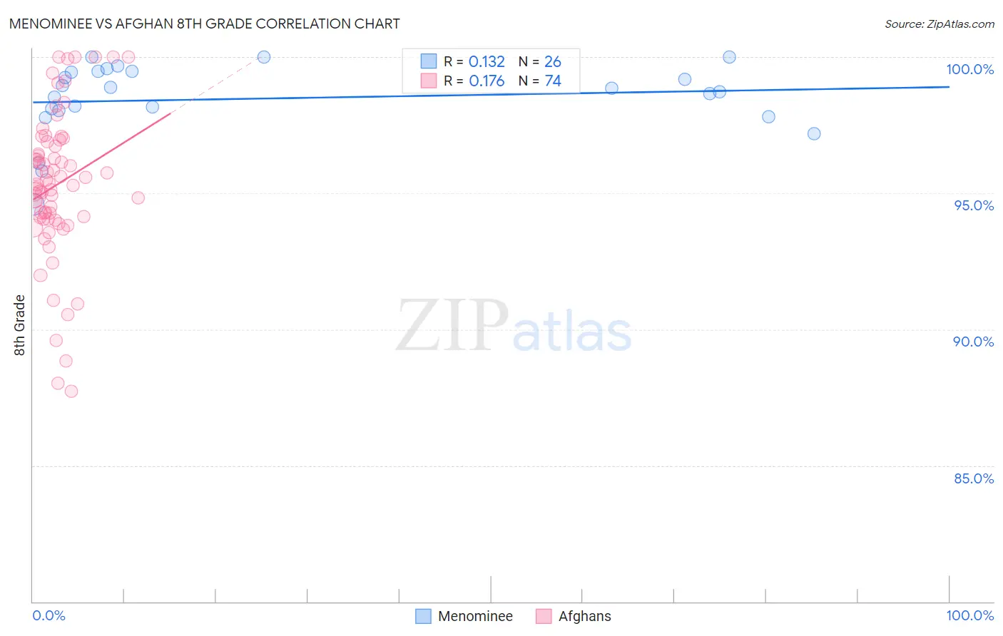Click the R = 0.132 correlation value
The width and height of the screenshot is (1003, 636).
coord(474,61)
